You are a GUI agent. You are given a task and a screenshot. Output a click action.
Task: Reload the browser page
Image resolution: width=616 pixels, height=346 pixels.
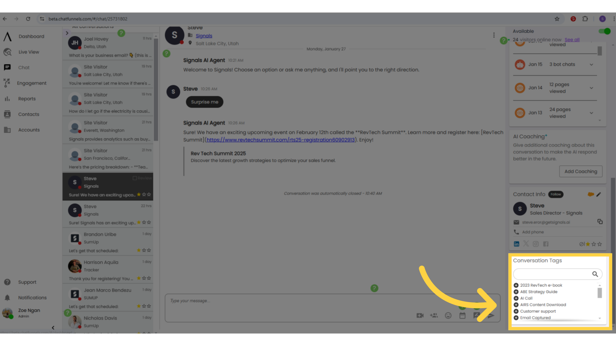[28, 19]
